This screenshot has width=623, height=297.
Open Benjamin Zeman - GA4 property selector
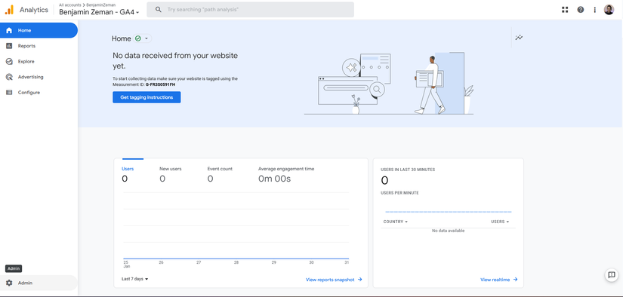coord(99,12)
